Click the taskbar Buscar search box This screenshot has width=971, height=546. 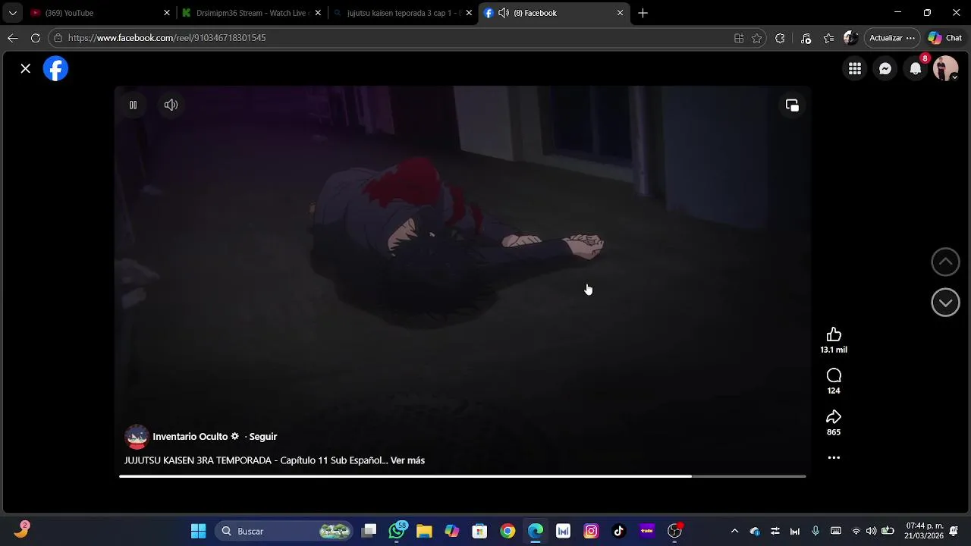[x=284, y=531]
